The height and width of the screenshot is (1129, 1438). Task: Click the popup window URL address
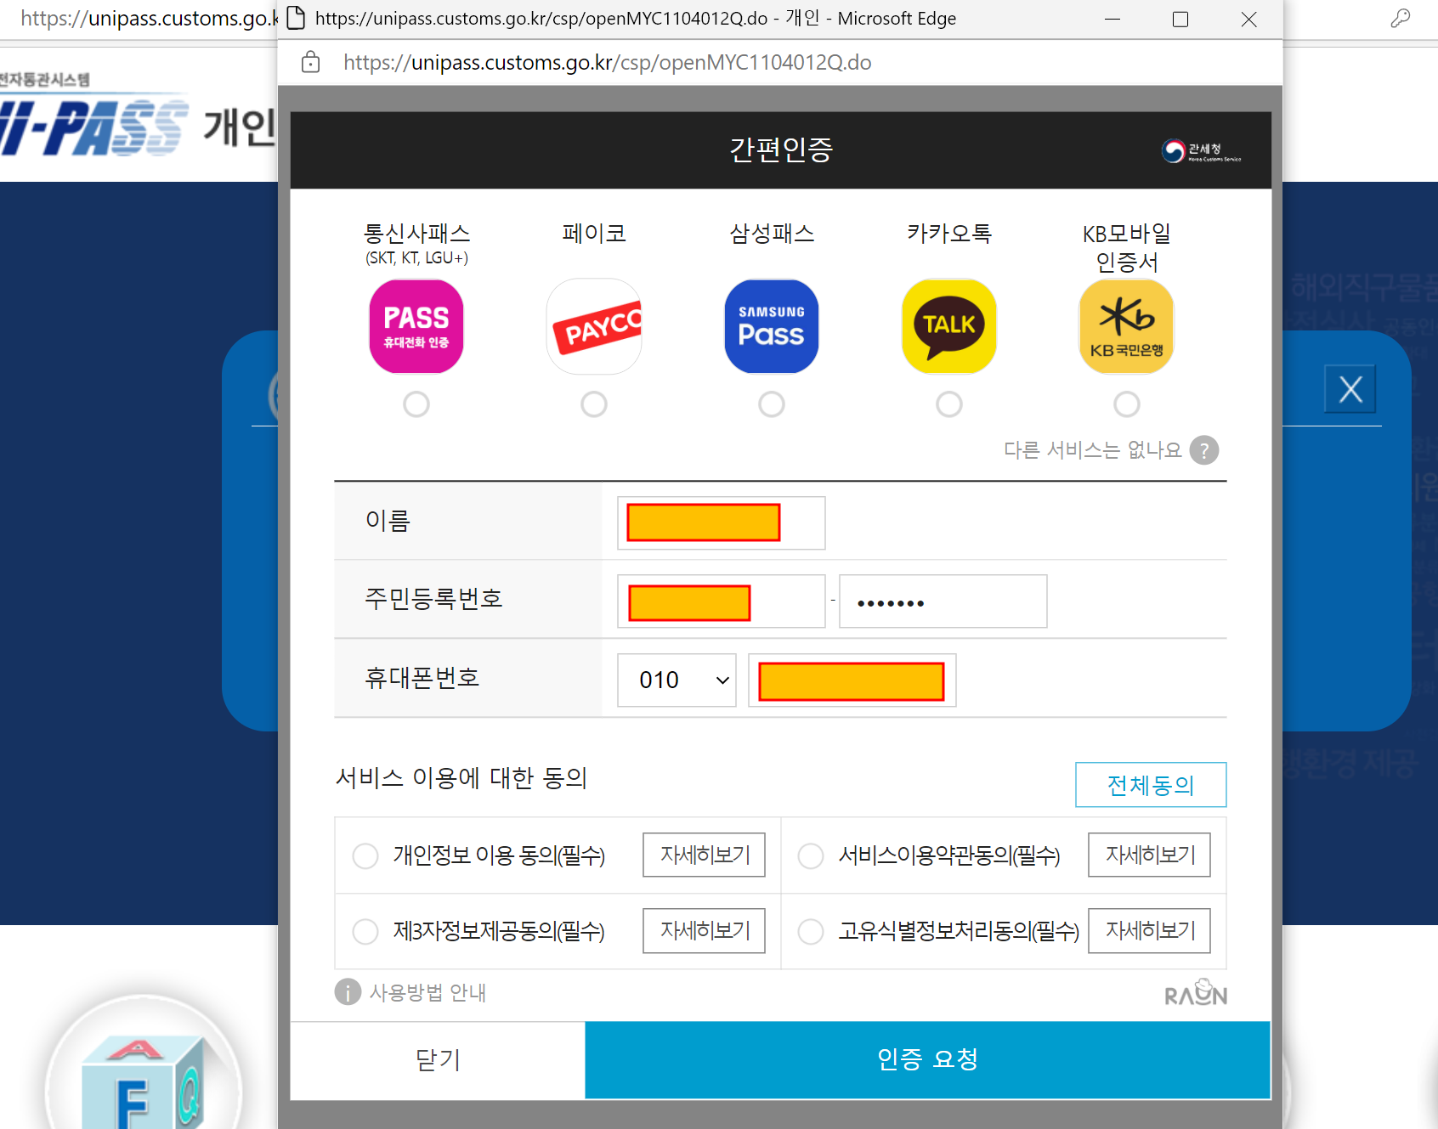coord(608,62)
